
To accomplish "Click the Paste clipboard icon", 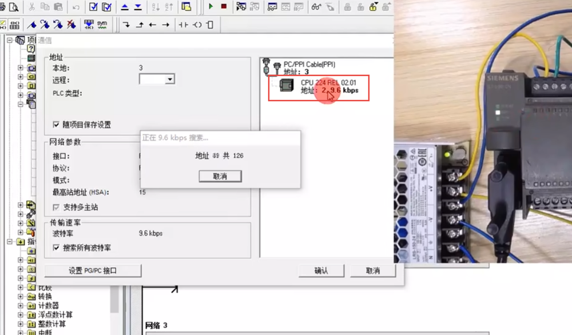I will 58,7.
